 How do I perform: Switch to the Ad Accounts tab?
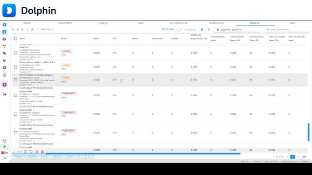click(179, 23)
